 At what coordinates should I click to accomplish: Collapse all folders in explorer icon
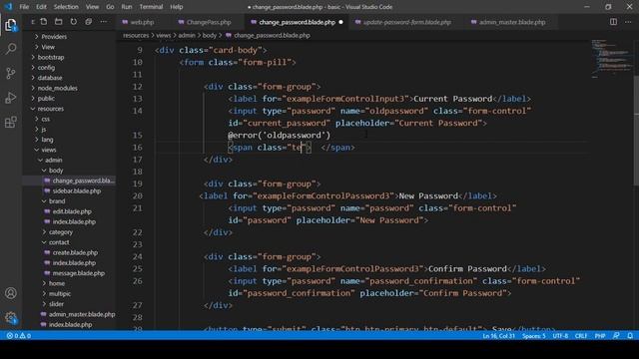click(89, 22)
